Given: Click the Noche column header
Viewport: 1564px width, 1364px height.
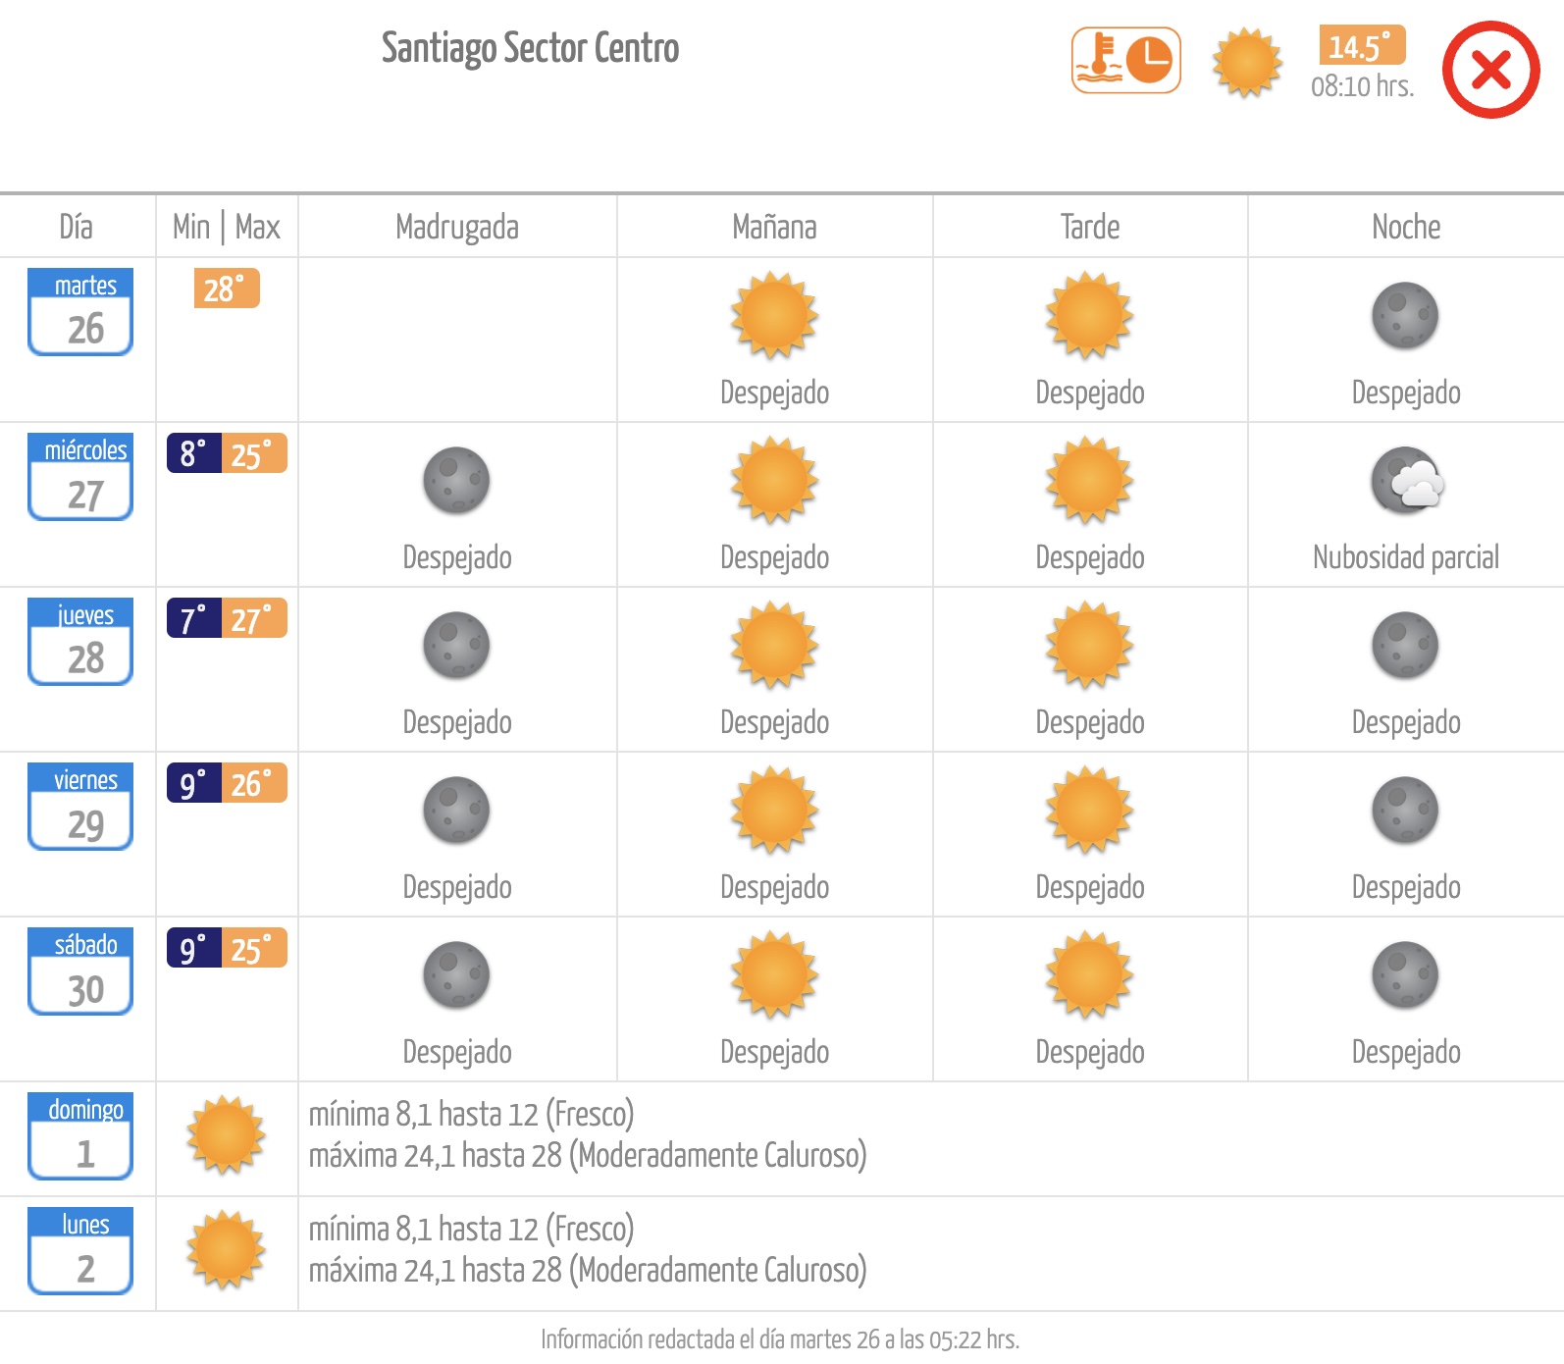Looking at the screenshot, I should coord(1406,227).
